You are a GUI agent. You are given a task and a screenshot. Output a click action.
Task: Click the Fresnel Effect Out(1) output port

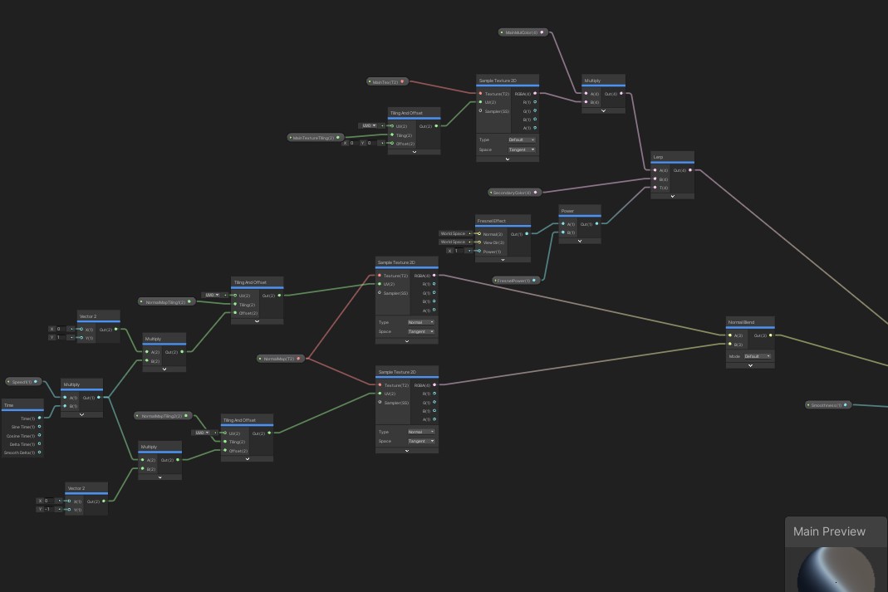(527, 234)
